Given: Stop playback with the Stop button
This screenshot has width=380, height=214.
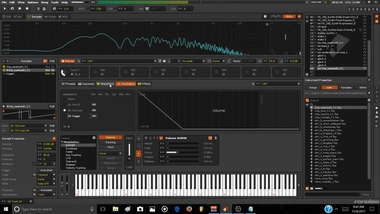Looking at the screenshot, I should coord(20,8).
